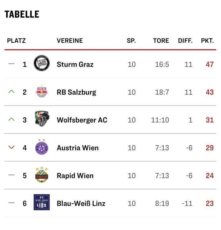Click the green up arrow beside Wolfsberger AC
This screenshot has width=221, height=230.
click(x=12, y=120)
